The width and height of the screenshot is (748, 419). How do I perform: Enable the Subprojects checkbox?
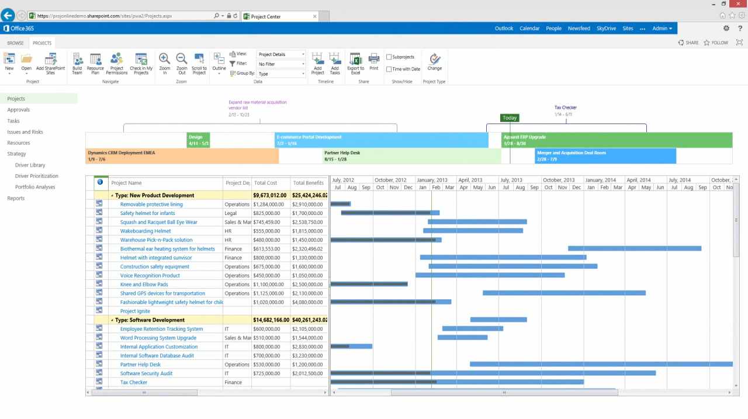pyautogui.click(x=389, y=57)
